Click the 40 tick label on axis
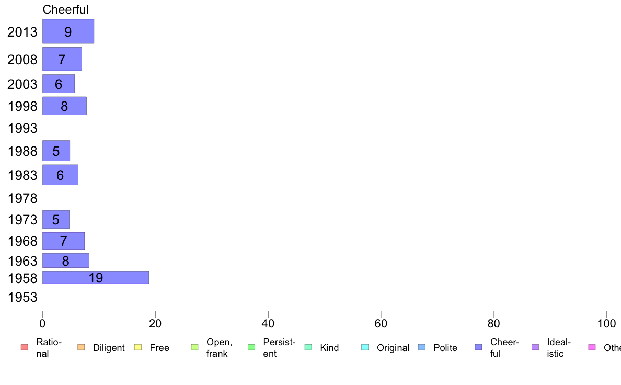The image size is (621, 385). click(268, 324)
